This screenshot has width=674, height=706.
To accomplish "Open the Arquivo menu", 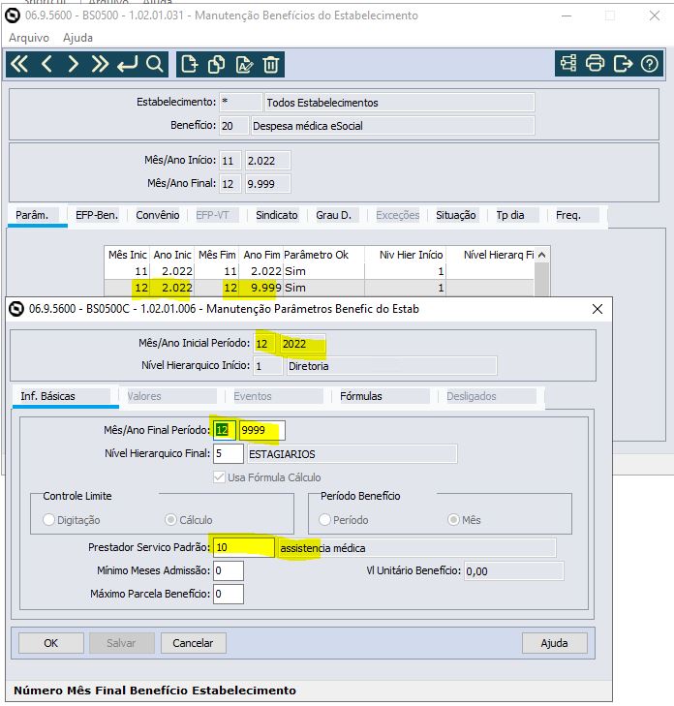I will tap(29, 38).
